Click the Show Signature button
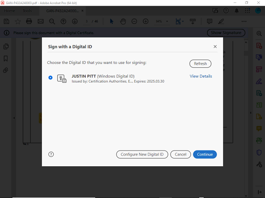The image size is (265, 198). 226,33
